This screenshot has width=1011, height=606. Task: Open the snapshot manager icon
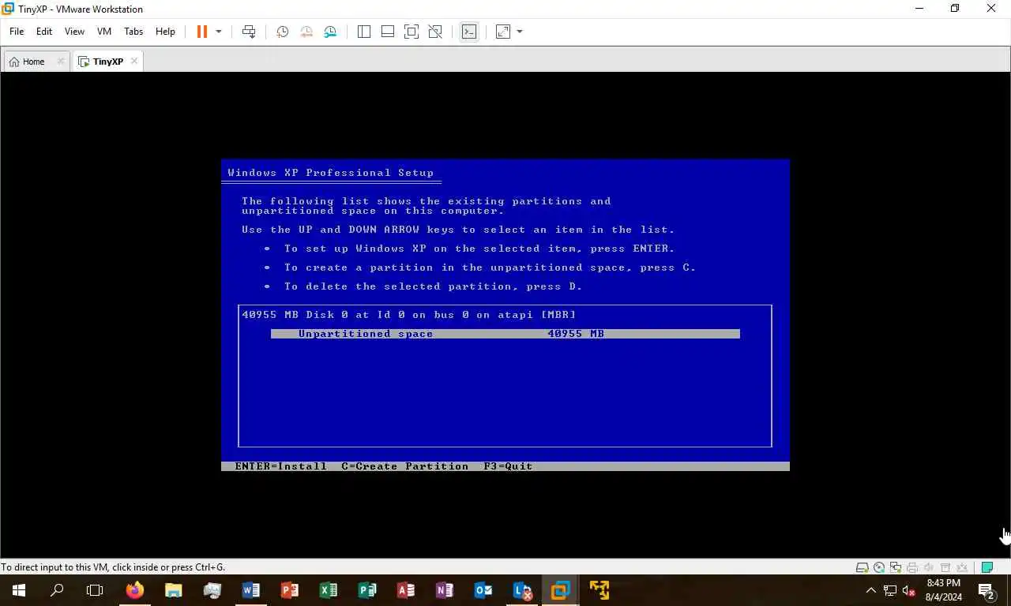tap(330, 32)
